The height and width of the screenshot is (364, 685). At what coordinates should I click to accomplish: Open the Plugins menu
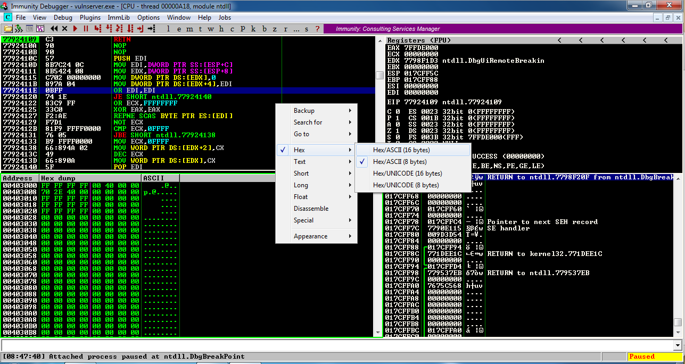coord(90,18)
